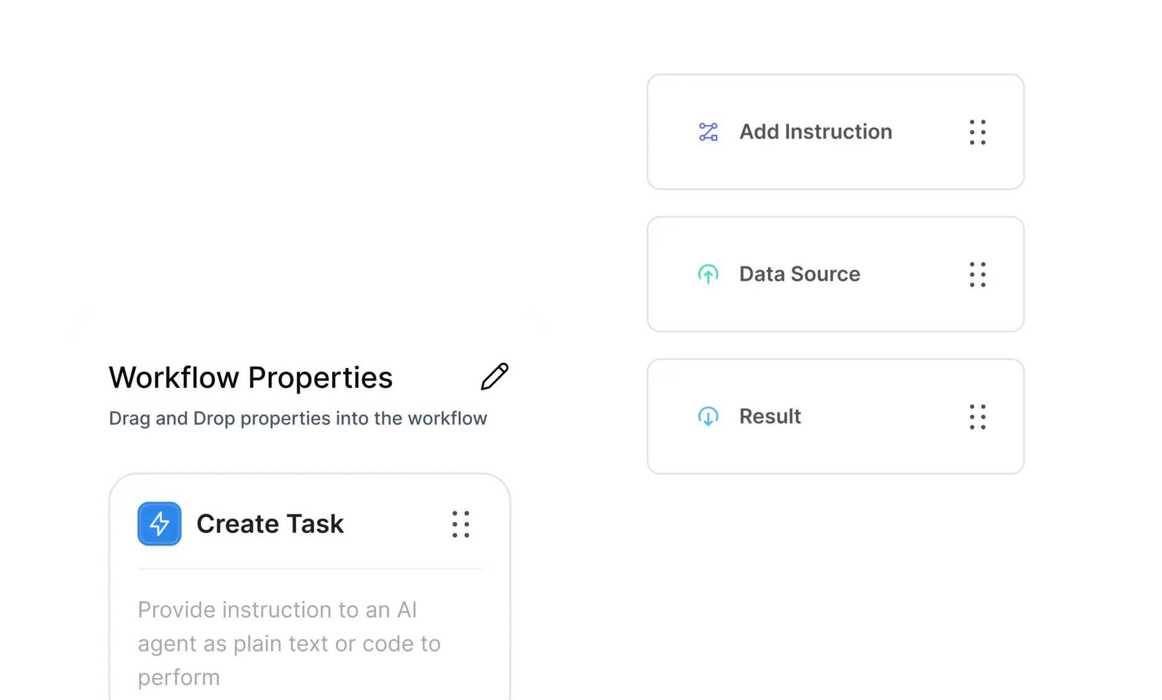
Task: Click the blue lightning bolt Create Task icon
Action: click(159, 523)
